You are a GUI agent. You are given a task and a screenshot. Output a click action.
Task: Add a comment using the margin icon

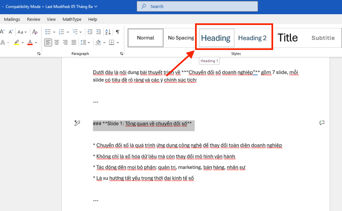click(x=322, y=123)
